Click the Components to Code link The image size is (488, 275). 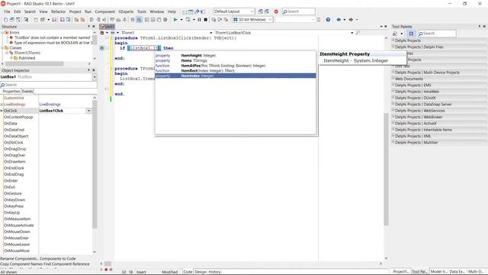point(58,258)
